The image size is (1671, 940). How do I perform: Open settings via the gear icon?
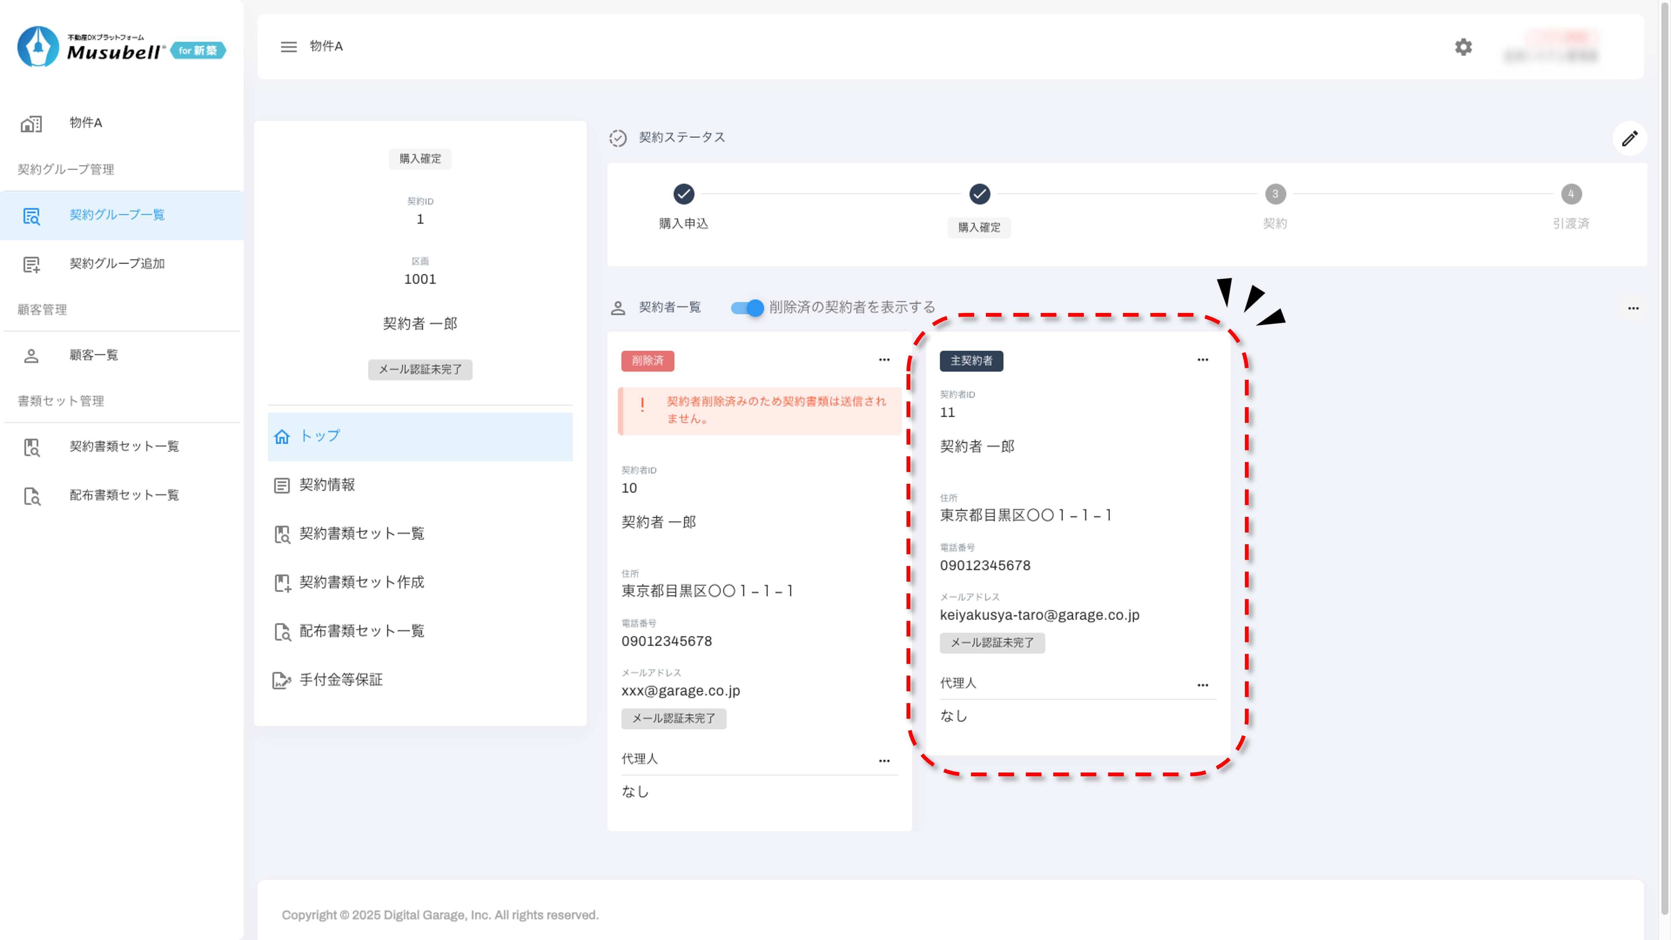tap(1463, 47)
